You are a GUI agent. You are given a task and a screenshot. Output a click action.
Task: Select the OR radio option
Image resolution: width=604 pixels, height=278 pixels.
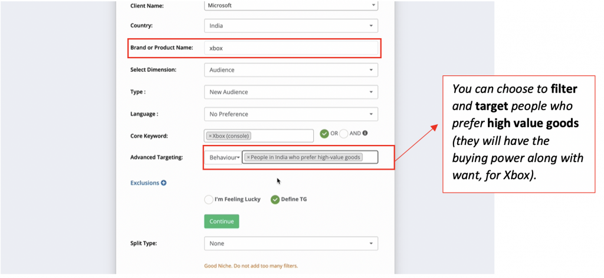tap(324, 134)
